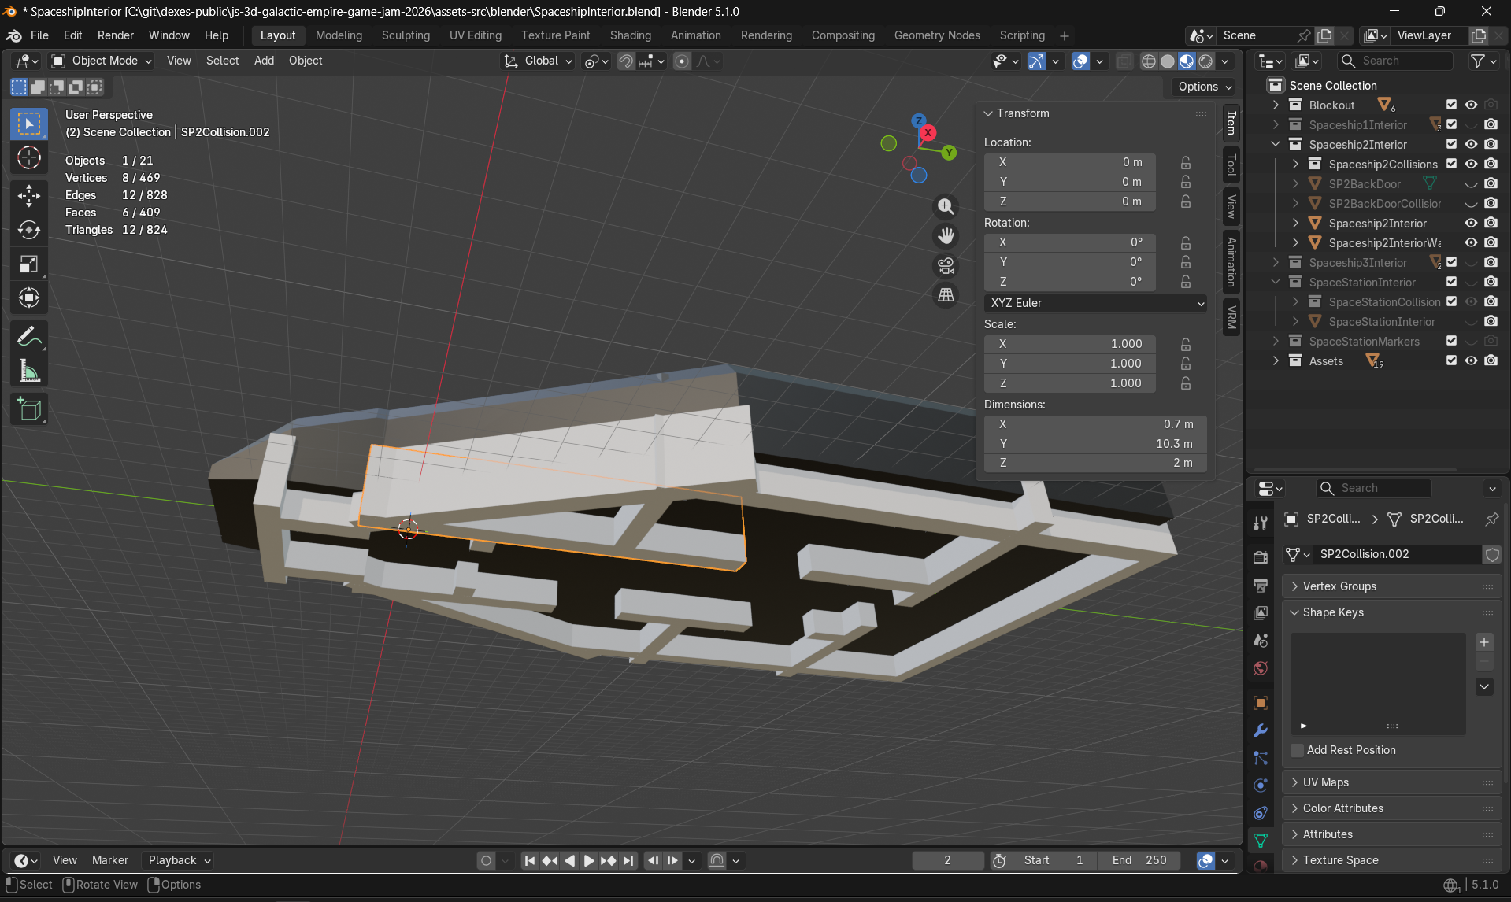Open the Render menu
Viewport: 1511px width, 902px height.
pyautogui.click(x=115, y=35)
